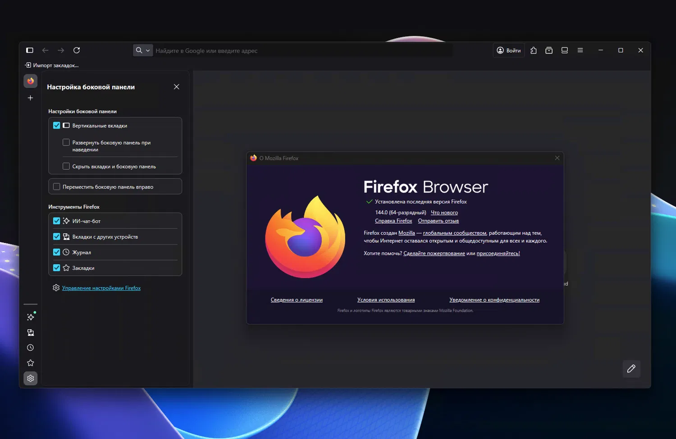Open the search engine selector dropdown
676x439 pixels.
142,50
